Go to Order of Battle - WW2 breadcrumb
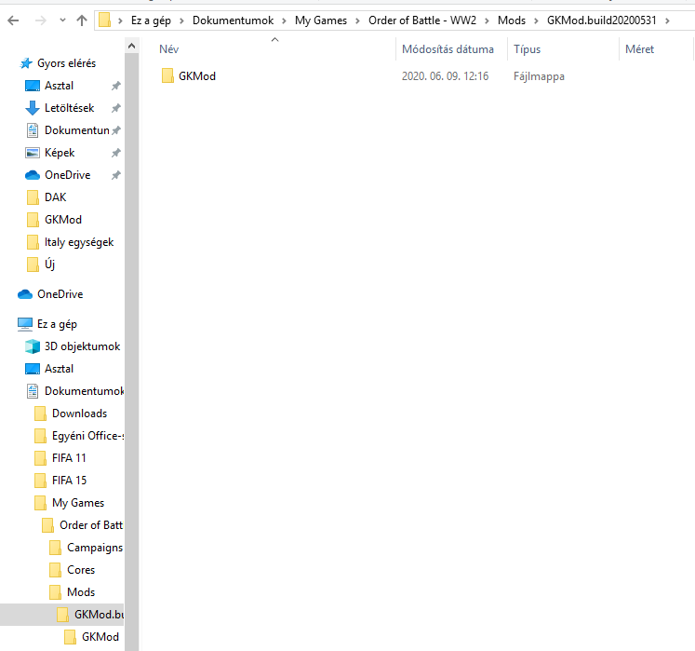This screenshot has height=651, width=695. pyautogui.click(x=424, y=20)
